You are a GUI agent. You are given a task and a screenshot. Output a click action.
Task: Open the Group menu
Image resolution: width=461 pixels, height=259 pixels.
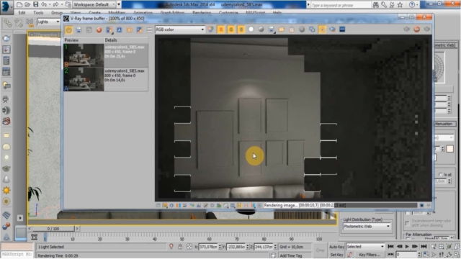coord(56,13)
